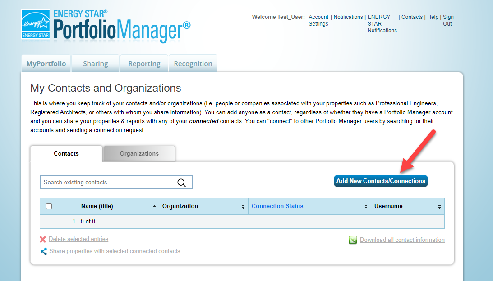This screenshot has width=493, height=281.
Task: Focus the Search existing contacts field
Action: (116, 183)
